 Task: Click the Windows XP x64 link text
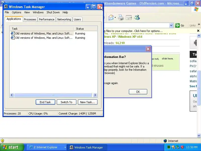pyautogui.click(x=130, y=37)
